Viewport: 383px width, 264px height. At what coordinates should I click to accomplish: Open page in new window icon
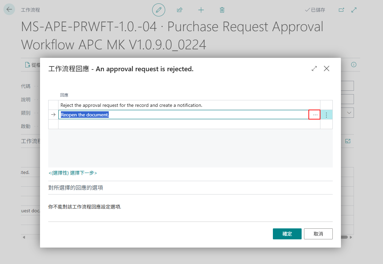tap(341, 10)
